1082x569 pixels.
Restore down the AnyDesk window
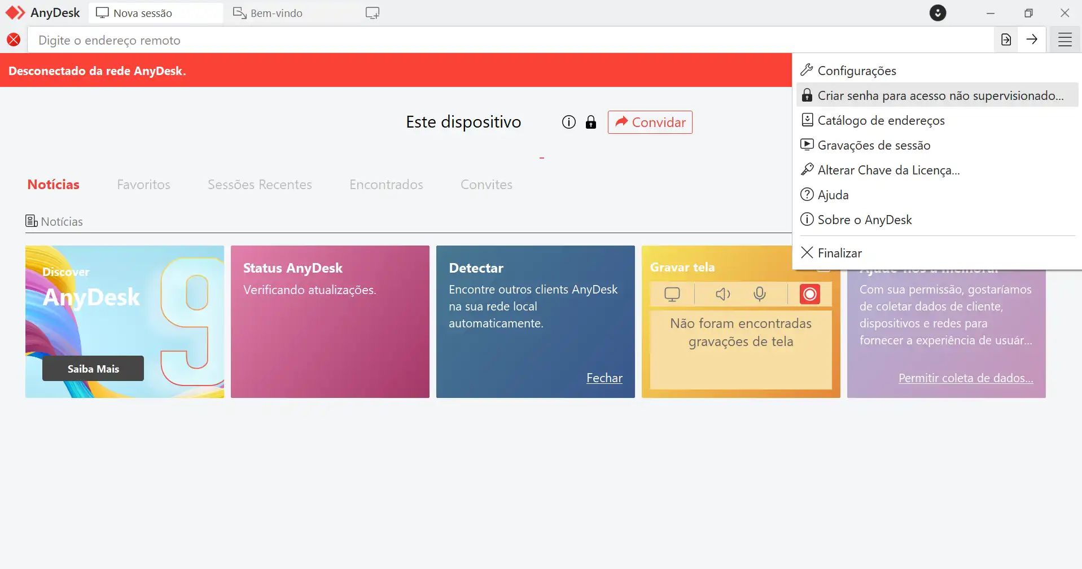(x=1028, y=13)
